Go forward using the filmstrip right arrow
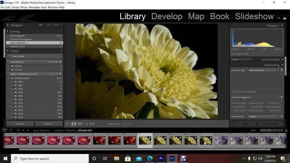The width and height of the screenshot is (290, 163). pos(28,130)
